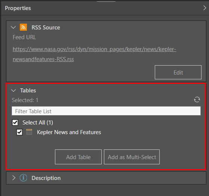Open the NASA Kepler feed URL link

click(x=94, y=54)
